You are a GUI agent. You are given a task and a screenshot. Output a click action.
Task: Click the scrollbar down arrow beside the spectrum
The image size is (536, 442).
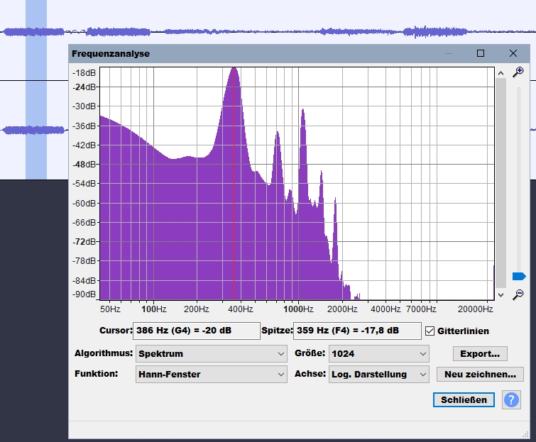[x=501, y=294]
